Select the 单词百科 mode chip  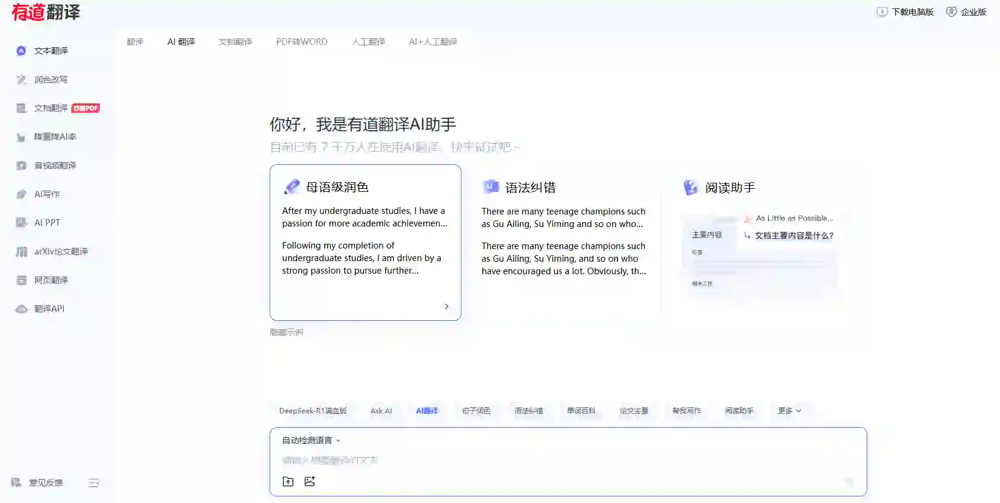(582, 411)
